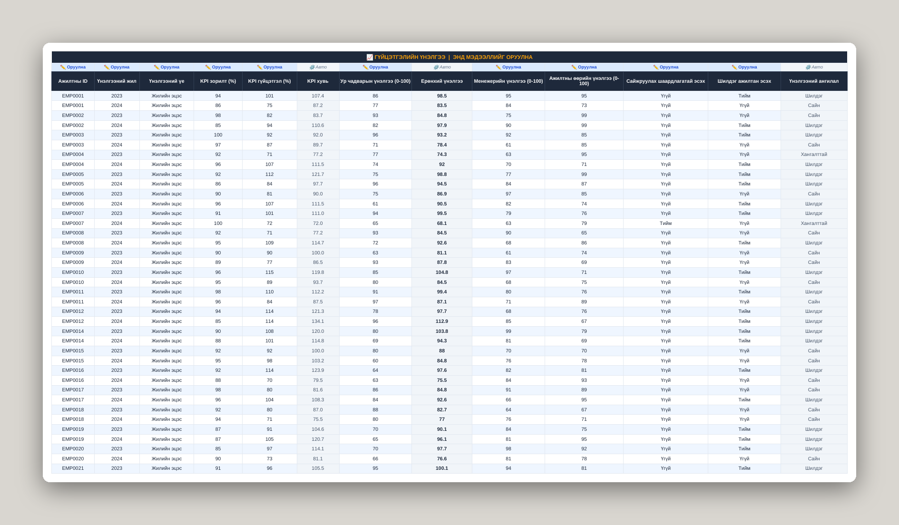Select the KPI хувь column header

[x=318, y=81]
